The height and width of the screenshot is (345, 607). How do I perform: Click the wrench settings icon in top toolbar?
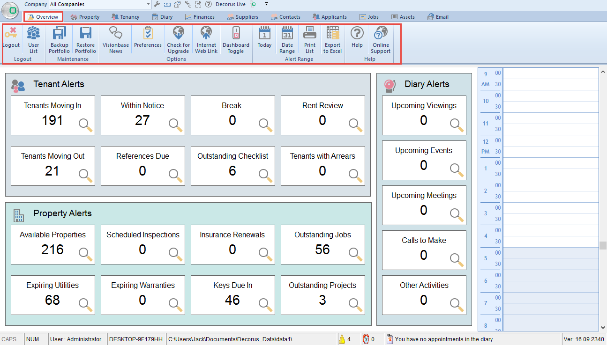[x=157, y=4]
